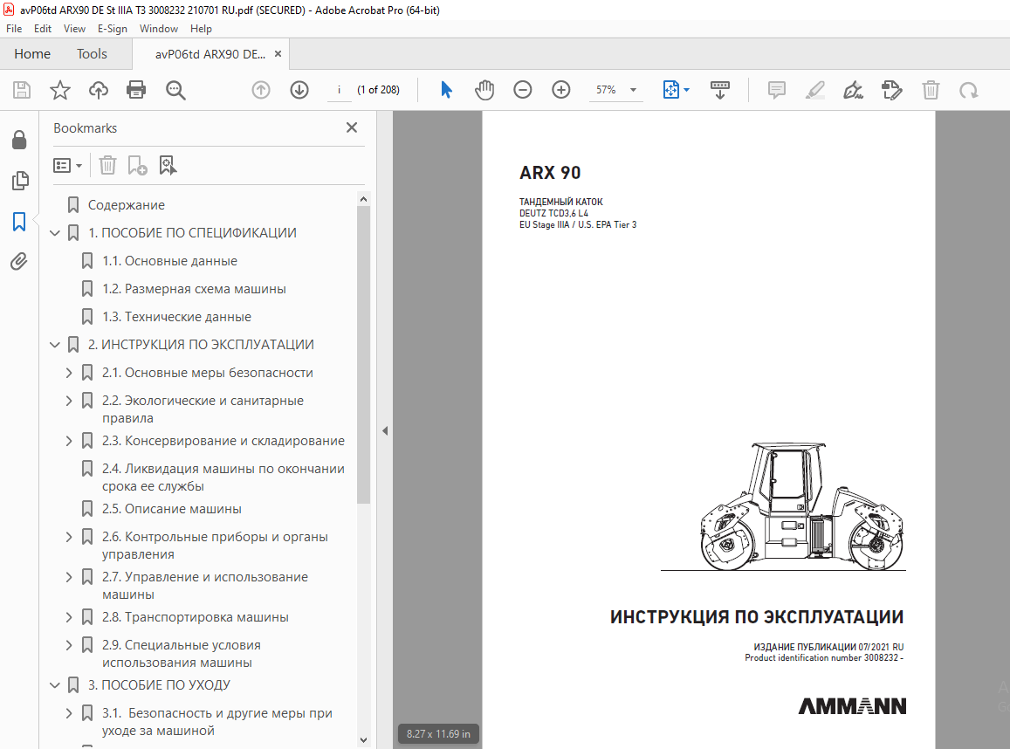Collapse navigation pane with side arrow
The image size is (1010, 749).
385,431
